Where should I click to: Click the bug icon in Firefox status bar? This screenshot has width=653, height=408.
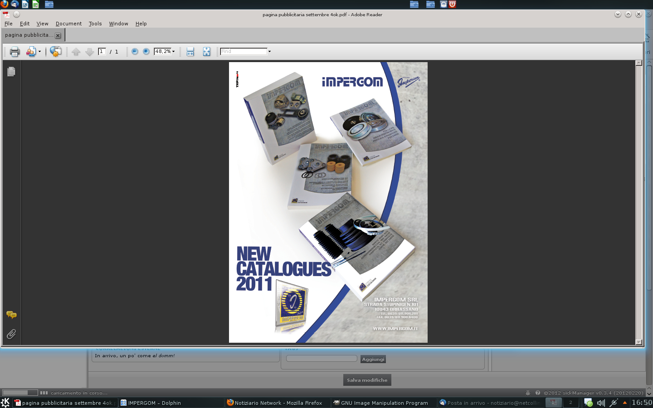(528, 393)
